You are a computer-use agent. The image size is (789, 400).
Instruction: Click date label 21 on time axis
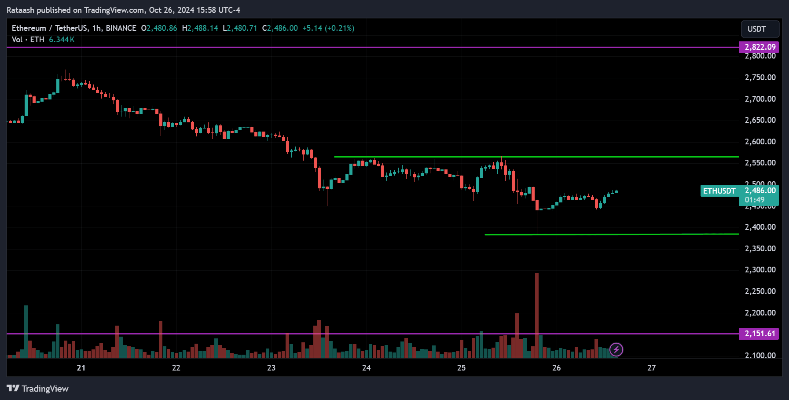(x=81, y=368)
